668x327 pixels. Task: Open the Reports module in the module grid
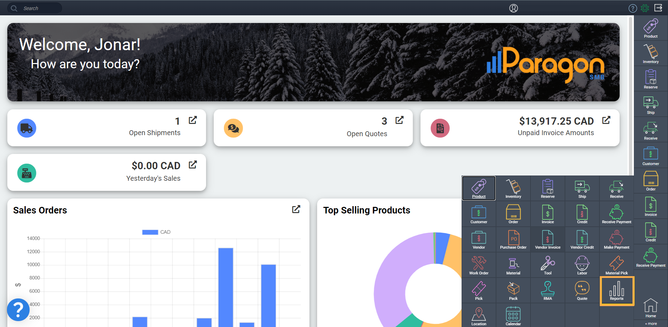pyautogui.click(x=616, y=291)
